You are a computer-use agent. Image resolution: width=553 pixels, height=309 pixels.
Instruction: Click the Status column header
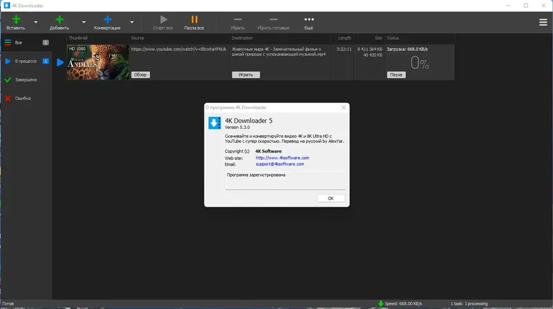click(x=393, y=38)
